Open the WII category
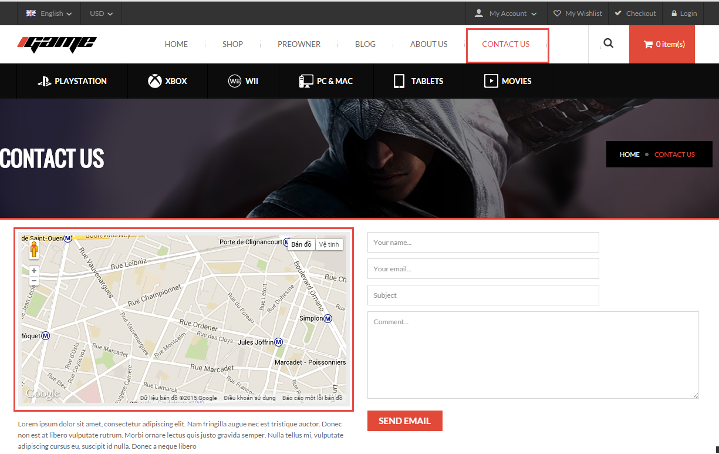Screen dimensions: 719x454 (x=243, y=81)
